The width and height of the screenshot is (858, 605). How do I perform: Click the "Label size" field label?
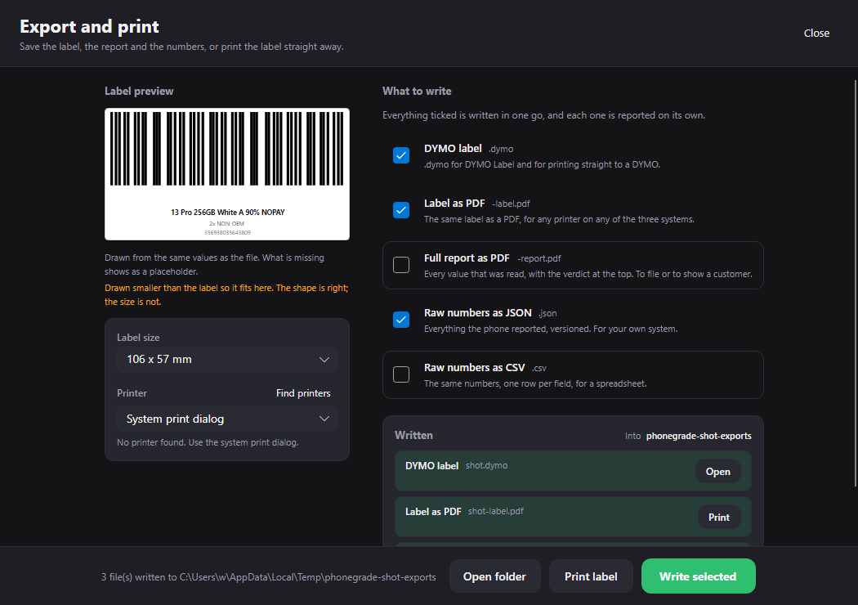coord(138,338)
